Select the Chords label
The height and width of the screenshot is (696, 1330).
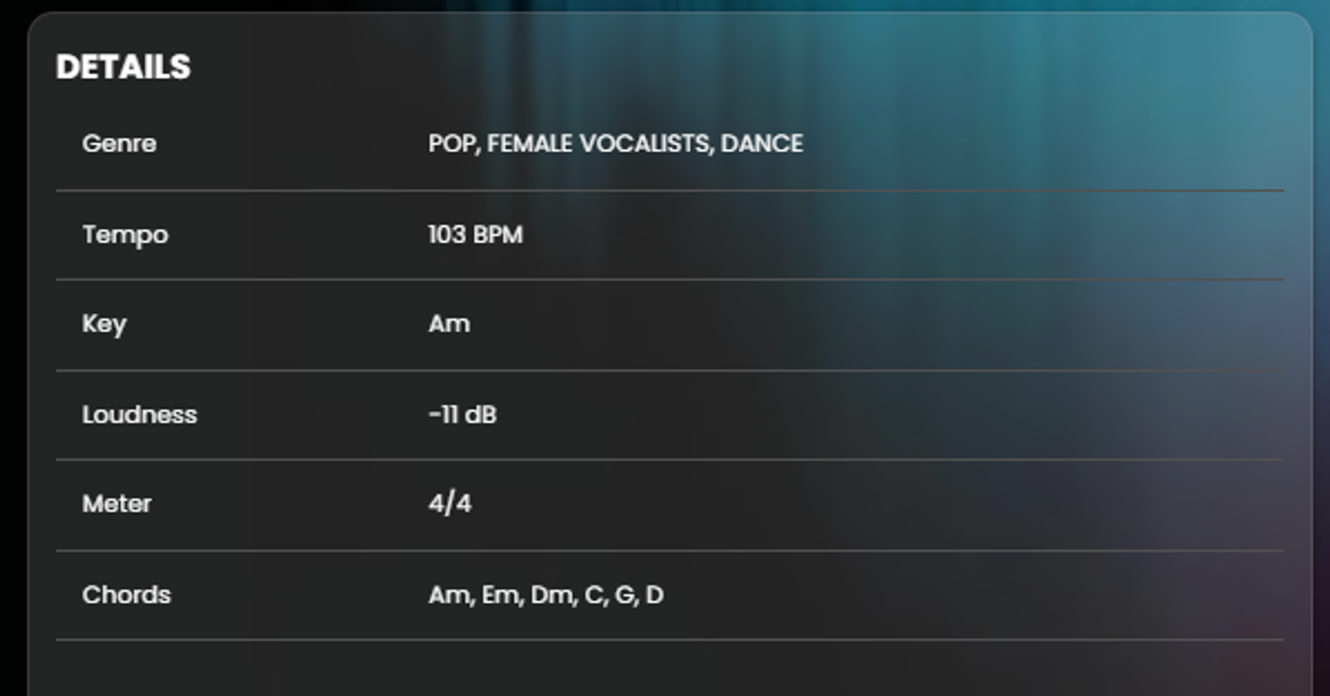[126, 594]
